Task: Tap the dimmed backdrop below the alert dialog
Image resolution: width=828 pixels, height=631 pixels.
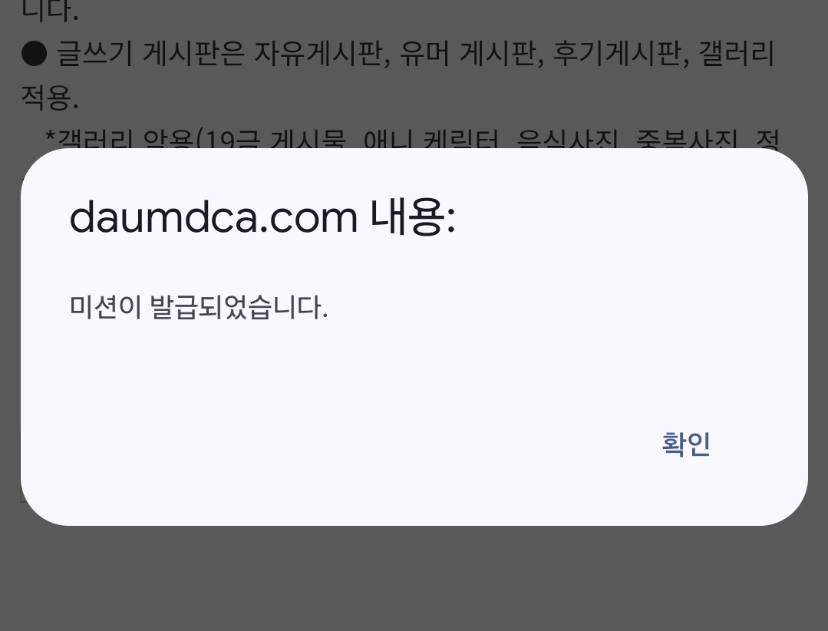Action: click(x=414, y=578)
